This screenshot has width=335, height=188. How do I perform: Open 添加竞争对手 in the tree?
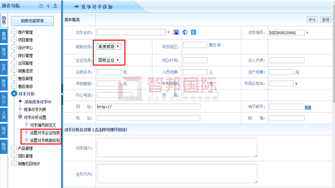38,102
